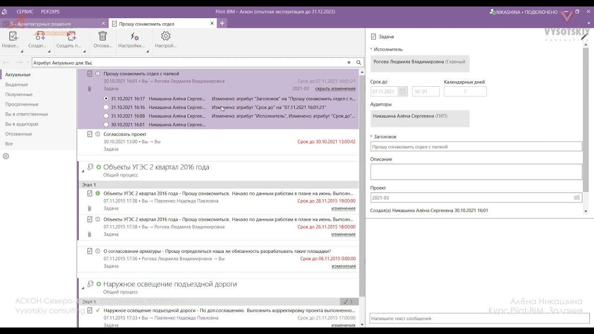The image size is (594, 334).
Task: Select the 31.10.2021 16:08 change radio button
Action: [106, 116]
